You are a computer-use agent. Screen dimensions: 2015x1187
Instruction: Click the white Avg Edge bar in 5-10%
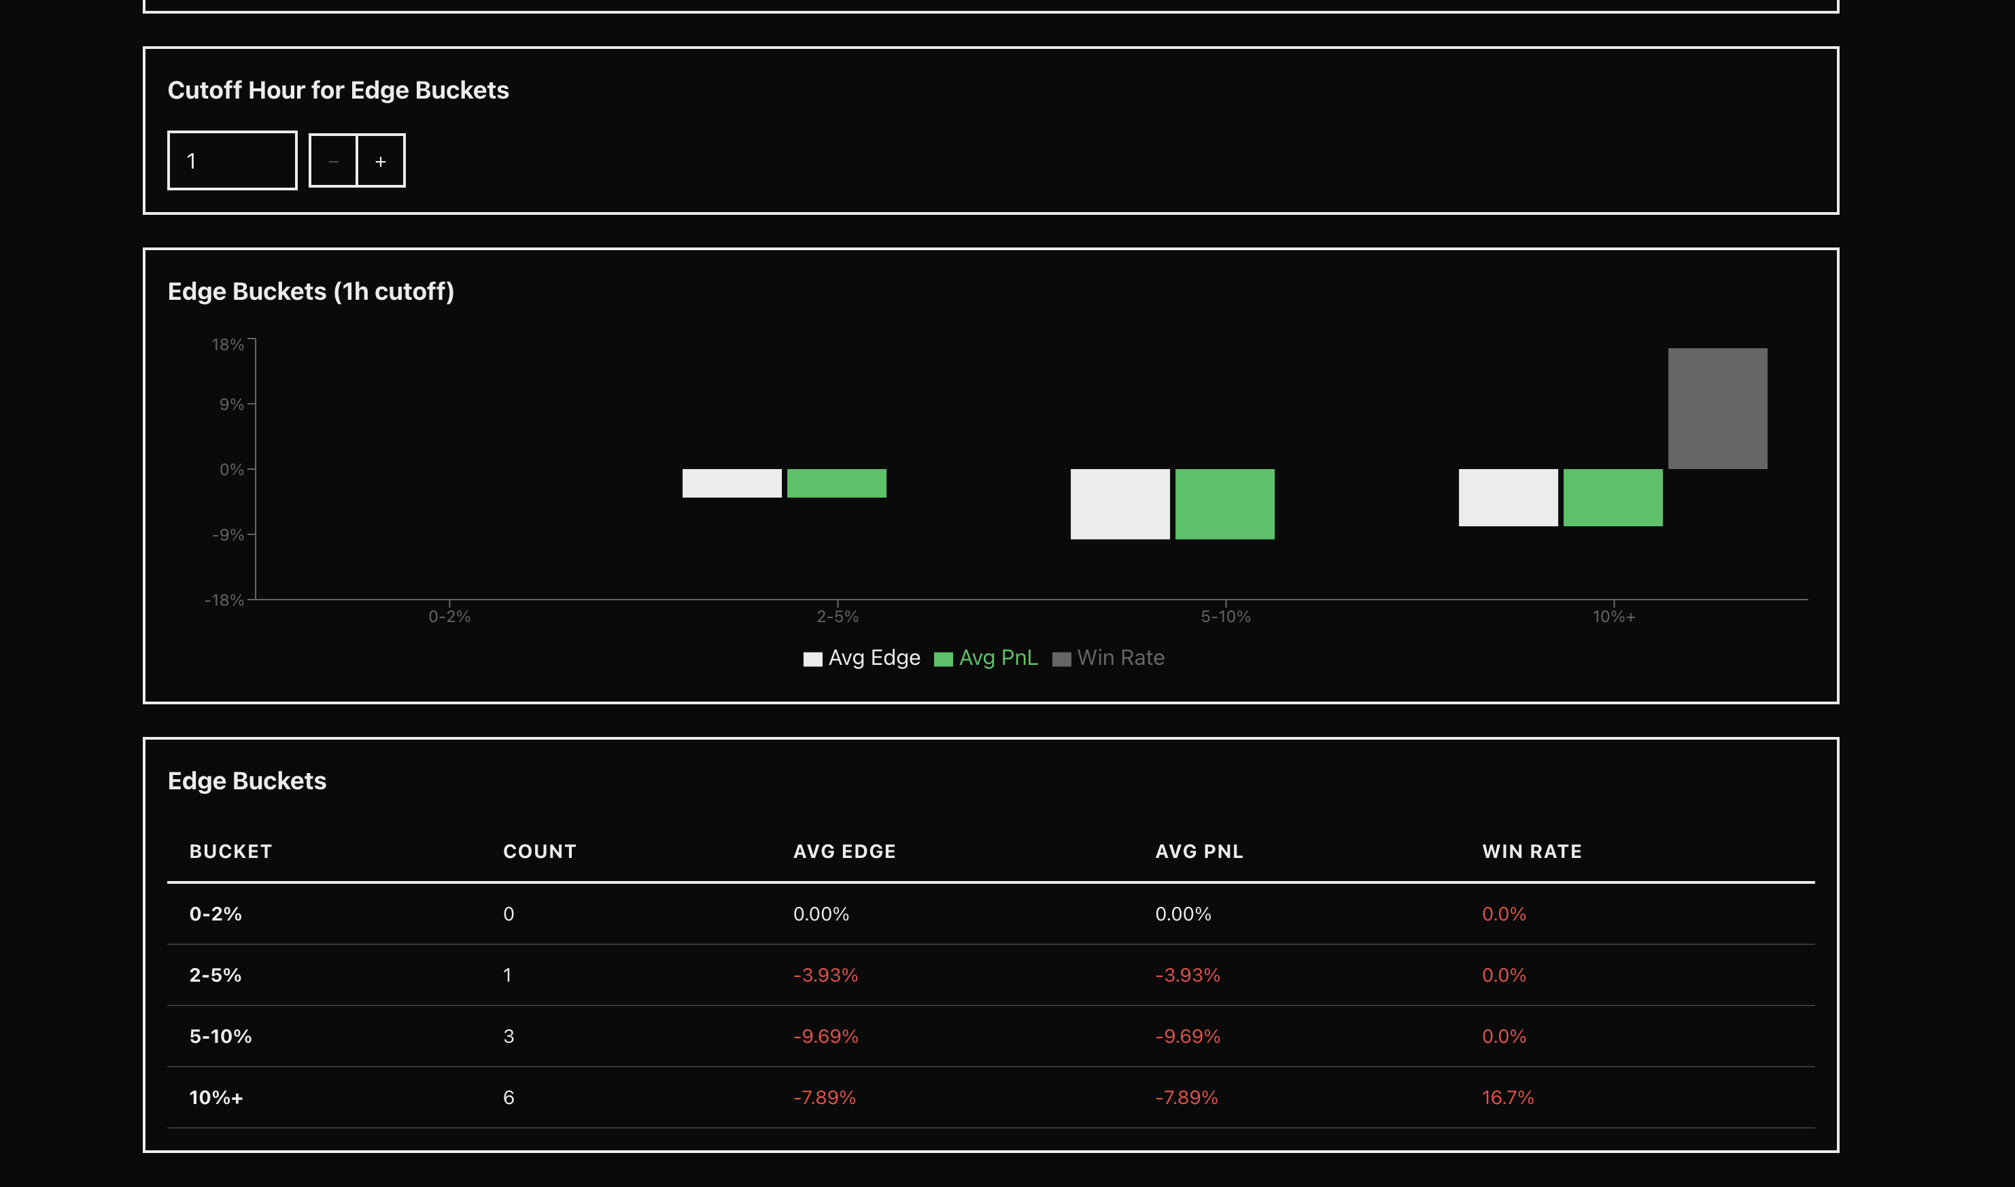[x=1120, y=504]
